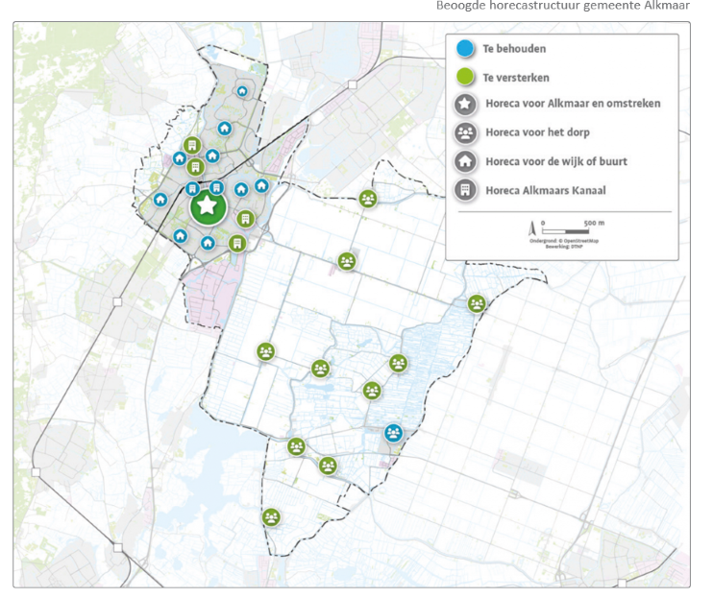713x598 pixels.
Task: Select the westernmost blue house marker
Action: (x=160, y=200)
